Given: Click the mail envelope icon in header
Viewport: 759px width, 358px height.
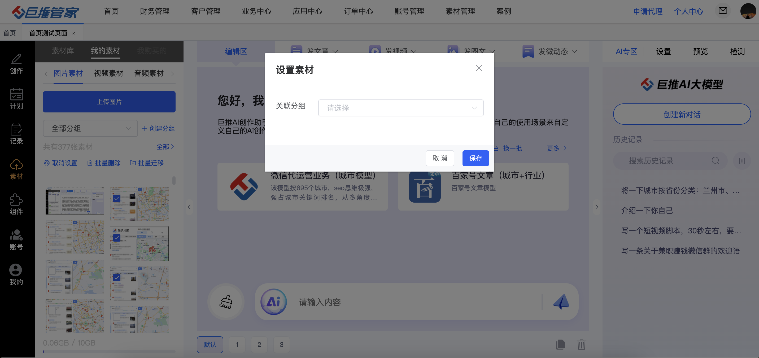Looking at the screenshot, I should click(x=723, y=11).
